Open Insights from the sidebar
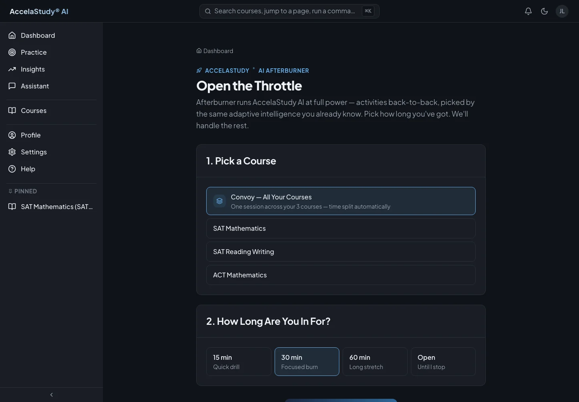 [x=51, y=69]
